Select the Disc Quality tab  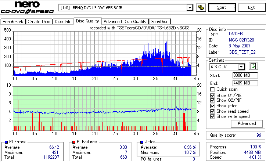(87, 21)
